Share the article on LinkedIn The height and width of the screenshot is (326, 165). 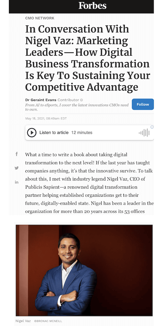coord(16,182)
